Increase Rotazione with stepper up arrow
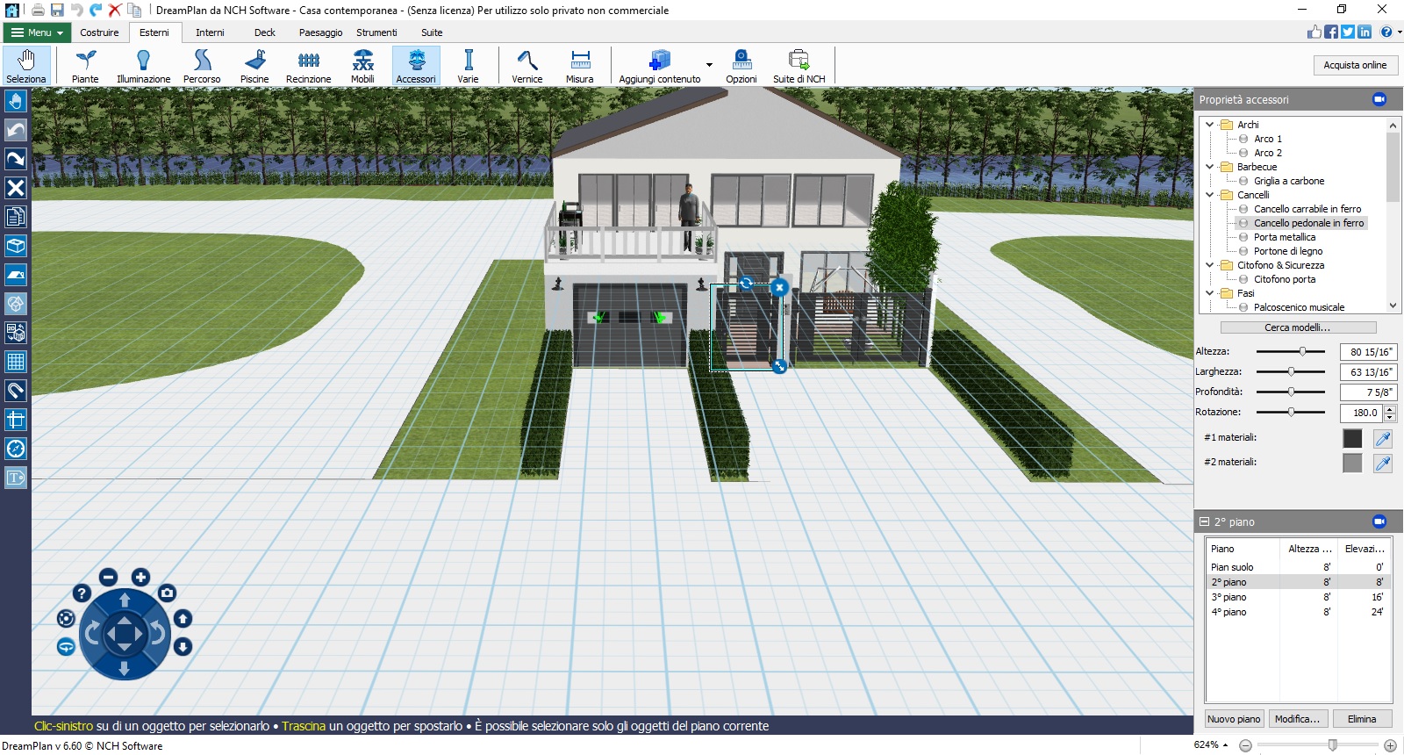The width and height of the screenshot is (1404, 755). pos(1390,408)
